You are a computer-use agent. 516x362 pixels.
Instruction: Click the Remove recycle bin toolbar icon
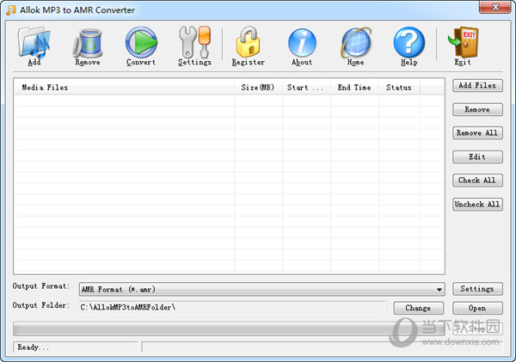pos(88,46)
